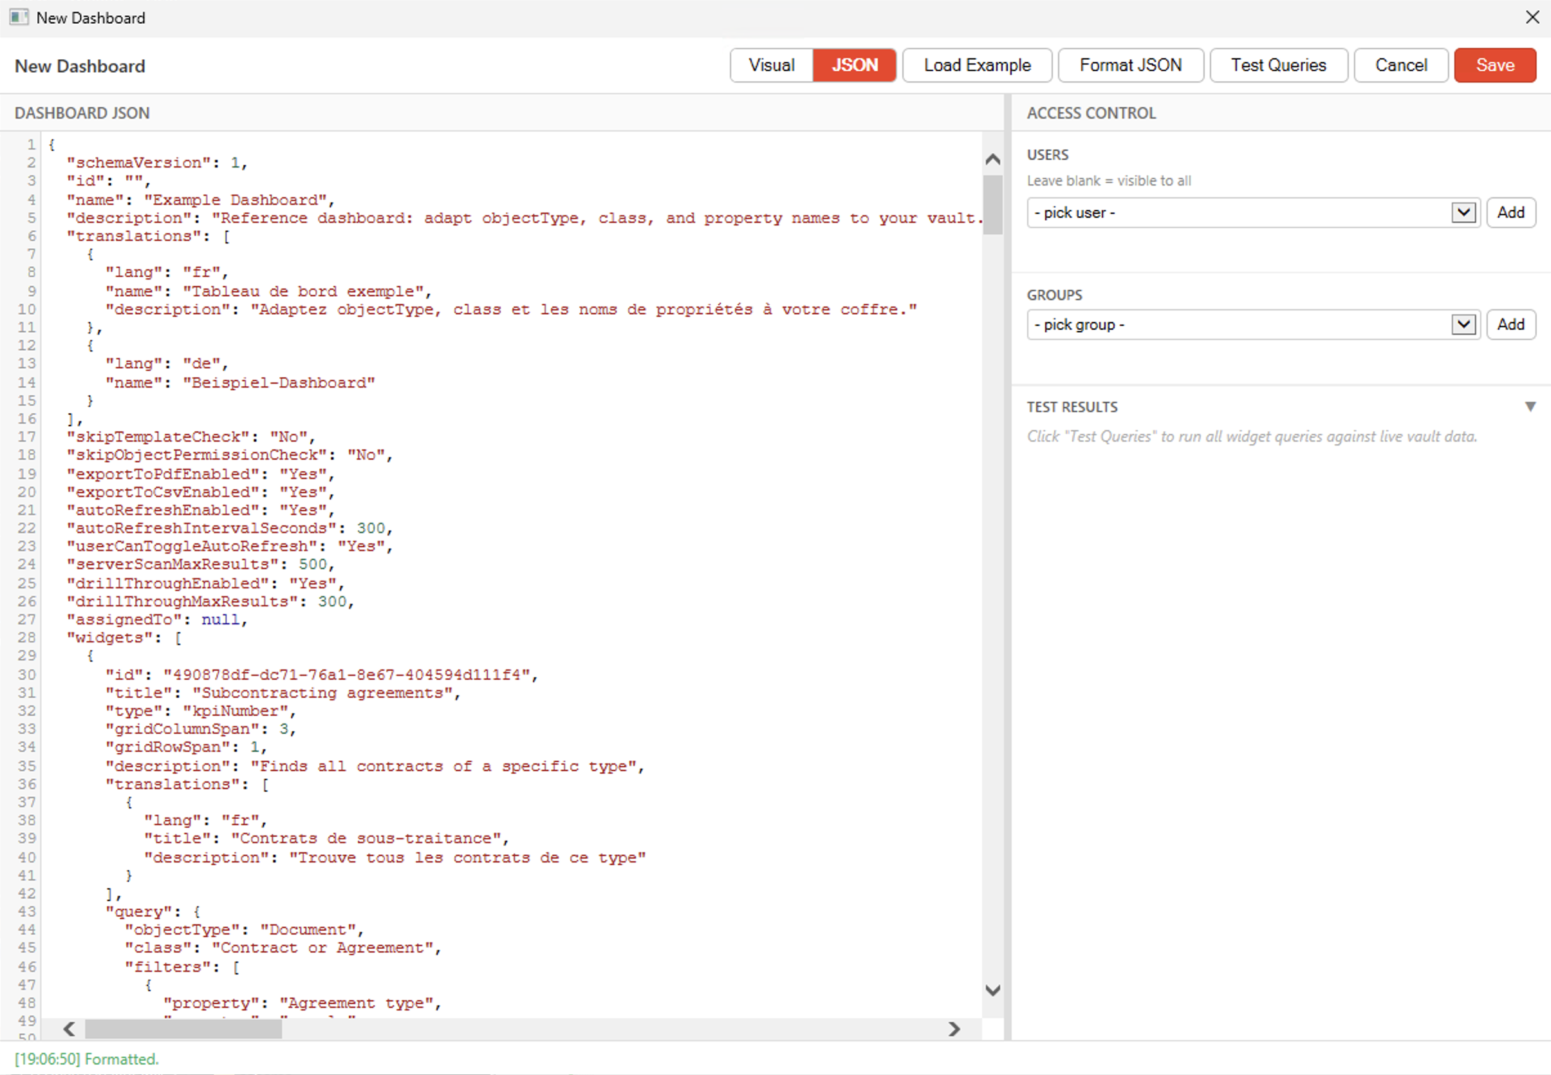Viewport: 1551px width, 1075px height.
Task: Click the Load Example button
Action: [x=976, y=65]
